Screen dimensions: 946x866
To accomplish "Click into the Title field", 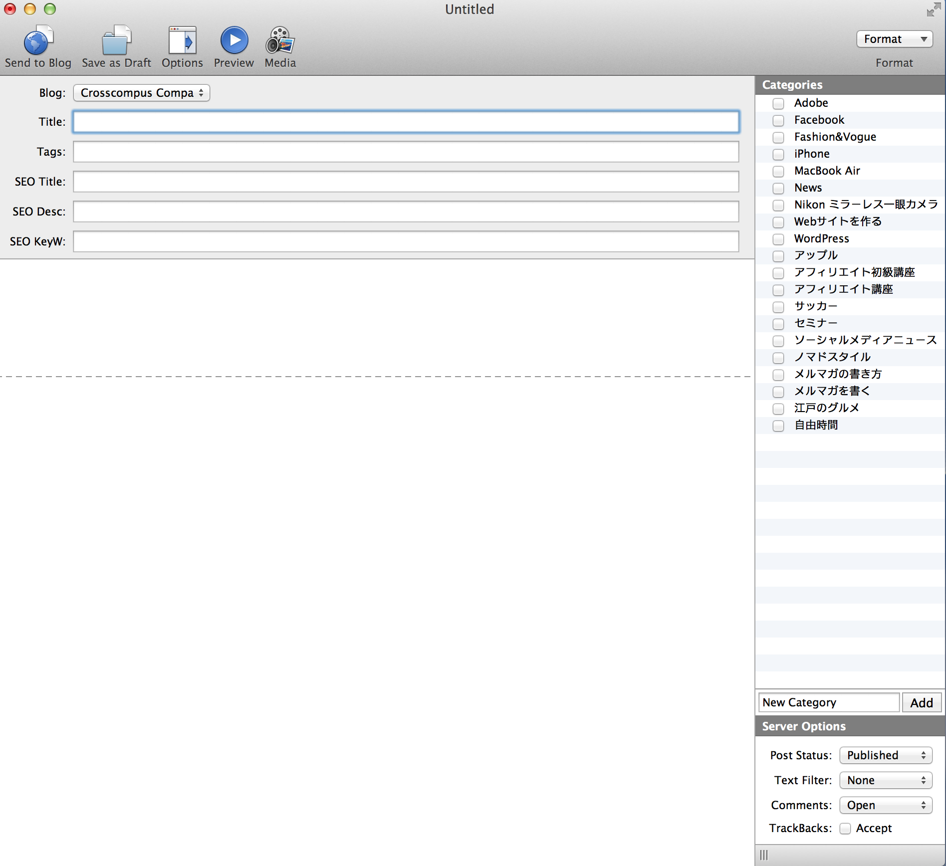I will (406, 122).
